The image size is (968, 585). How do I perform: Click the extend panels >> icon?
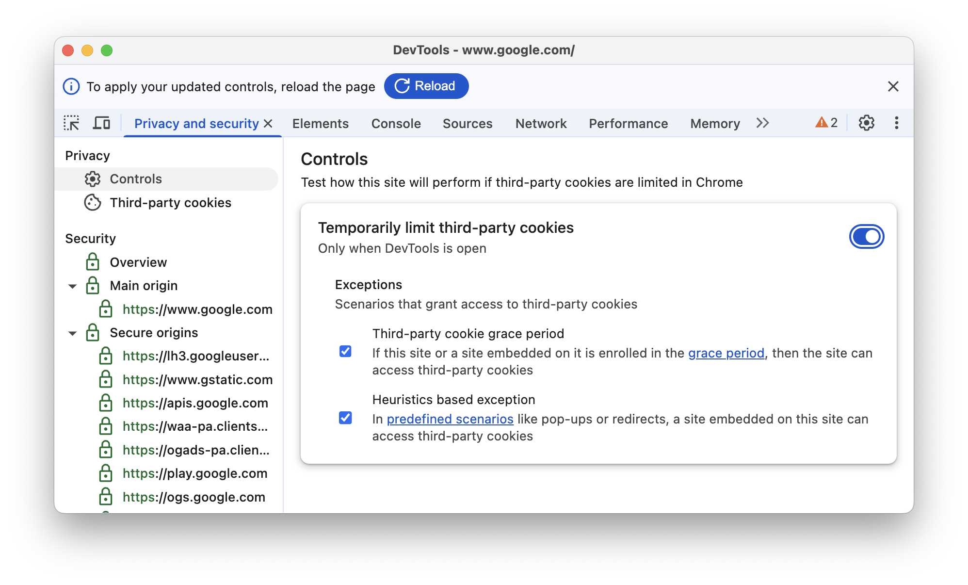tap(762, 123)
